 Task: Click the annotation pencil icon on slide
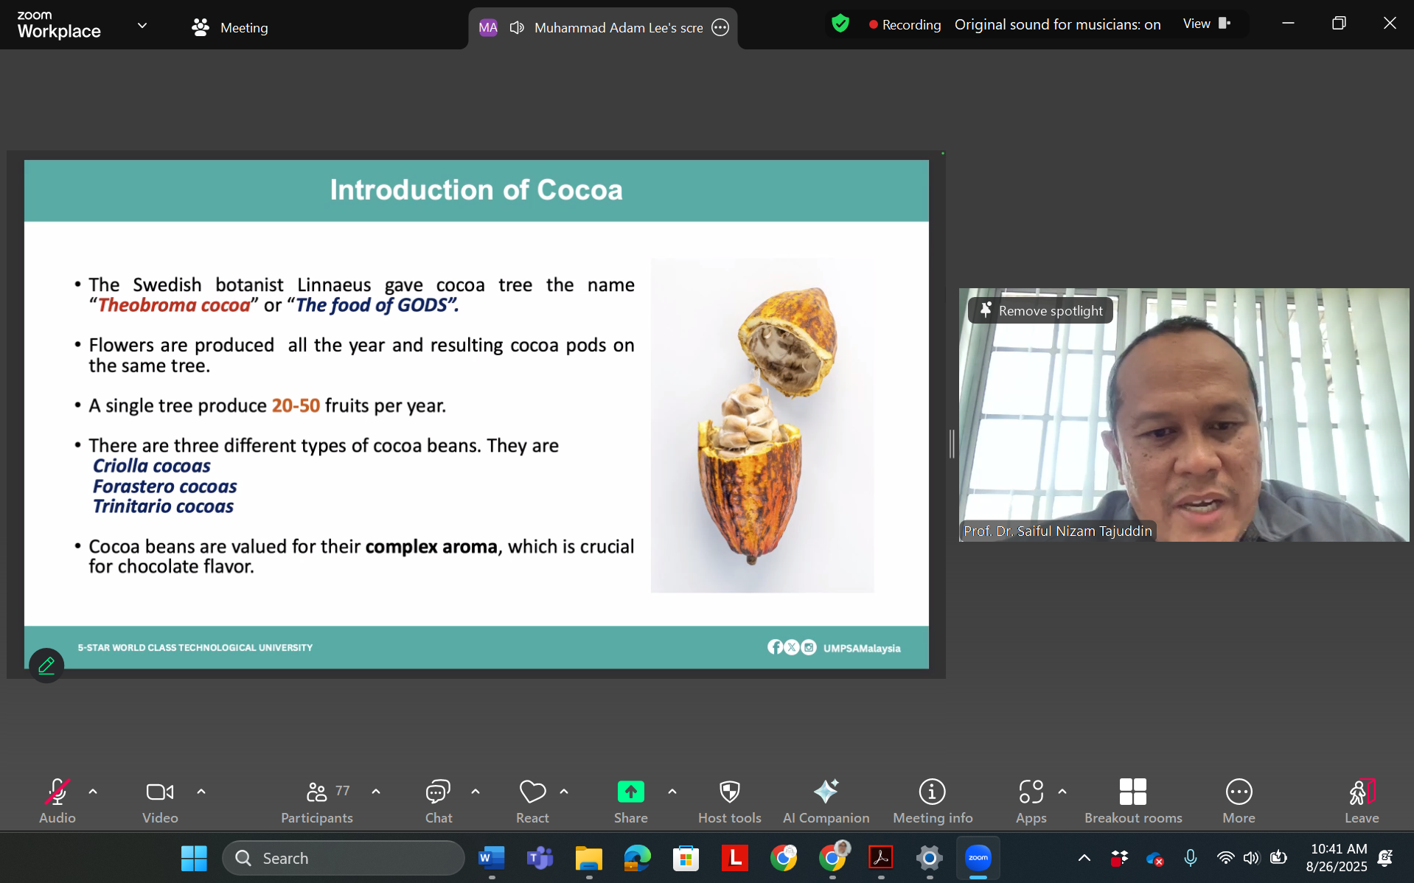coord(46,666)
